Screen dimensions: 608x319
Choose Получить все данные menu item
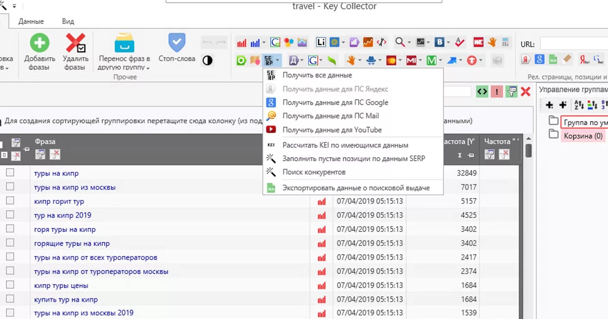click(317, 75)
